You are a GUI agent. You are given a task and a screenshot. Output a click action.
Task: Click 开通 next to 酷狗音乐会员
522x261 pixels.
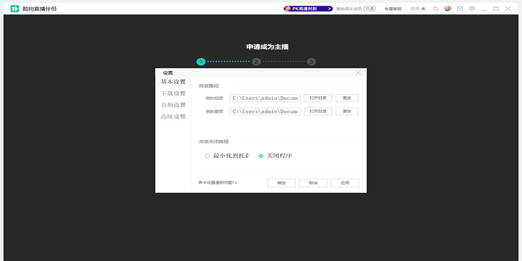[370, 9]
